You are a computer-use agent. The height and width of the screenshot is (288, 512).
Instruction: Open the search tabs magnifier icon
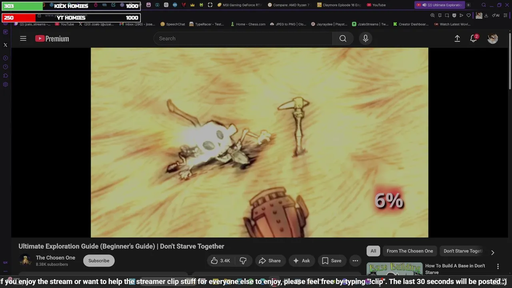click(x=484, y=5)
